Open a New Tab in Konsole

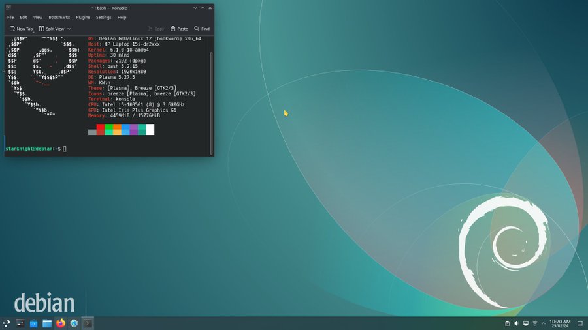(x=21, y=29)
